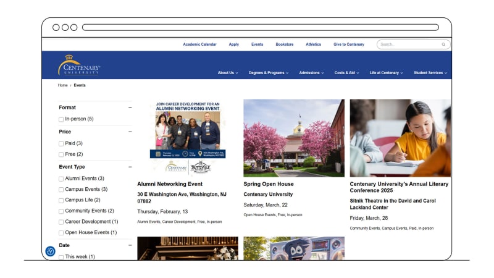
Task: Check the This week date filter
Action: click(61, 257)
